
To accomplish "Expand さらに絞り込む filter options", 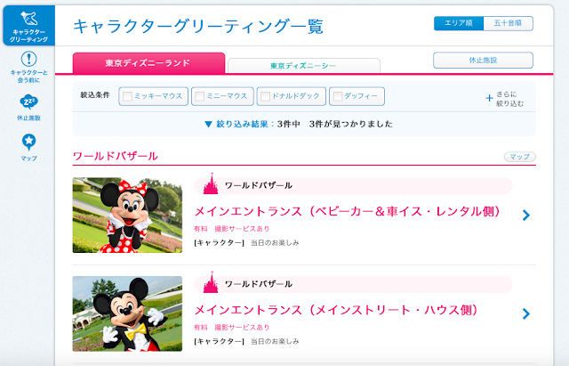I will pyautogui.click(x=505, y=99).
